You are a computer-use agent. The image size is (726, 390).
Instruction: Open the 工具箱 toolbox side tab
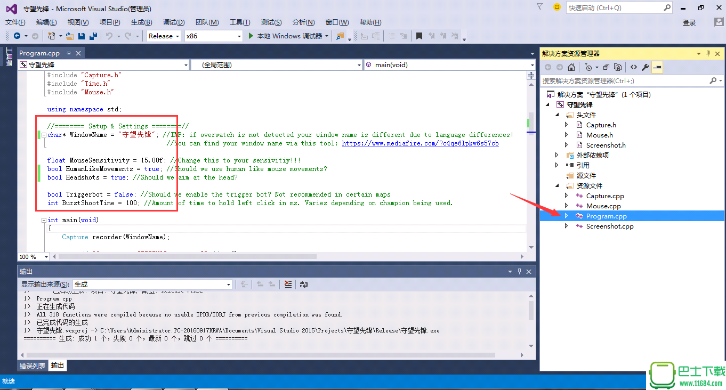[9, 56]
